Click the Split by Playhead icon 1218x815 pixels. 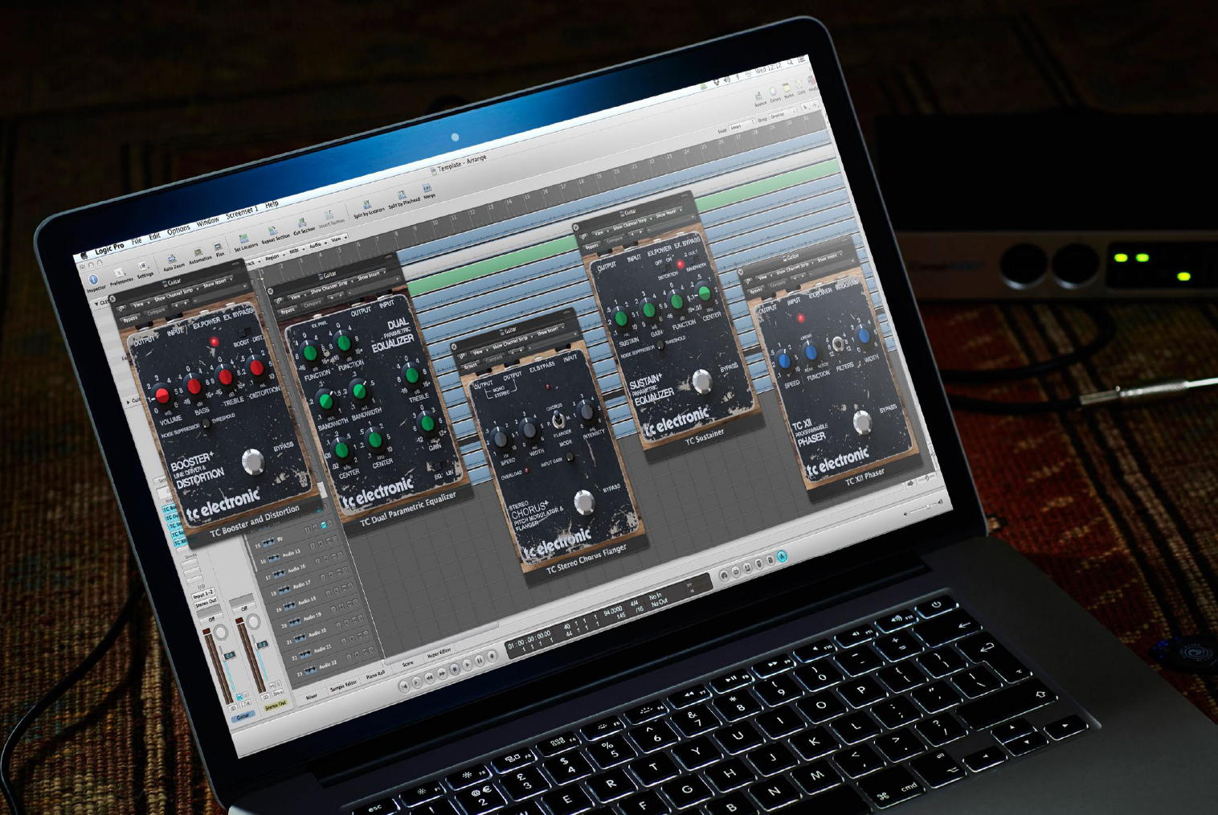[402, 196]
